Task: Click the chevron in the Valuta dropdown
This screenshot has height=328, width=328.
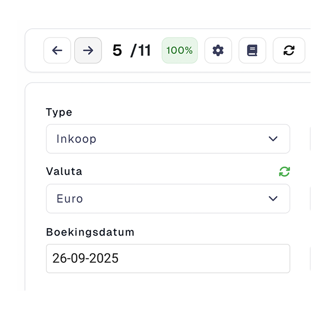Action: 273,198
